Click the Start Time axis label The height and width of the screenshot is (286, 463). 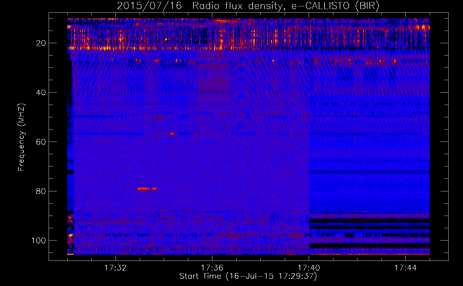(248, 276)
